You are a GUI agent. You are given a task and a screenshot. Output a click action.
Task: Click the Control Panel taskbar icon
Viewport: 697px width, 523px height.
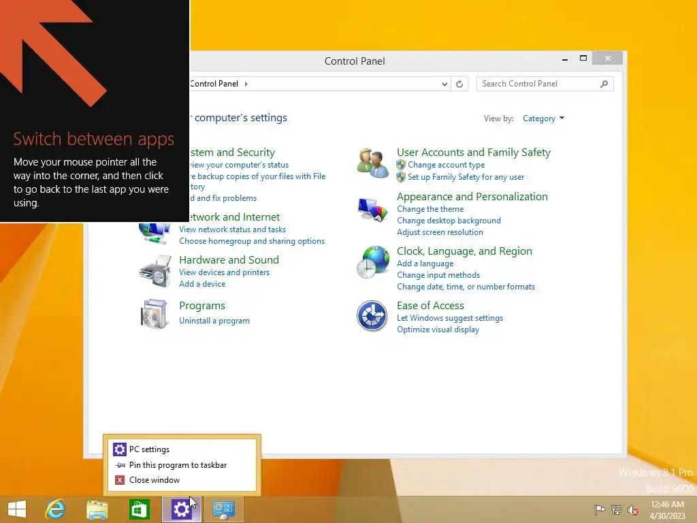pos(223,509)
